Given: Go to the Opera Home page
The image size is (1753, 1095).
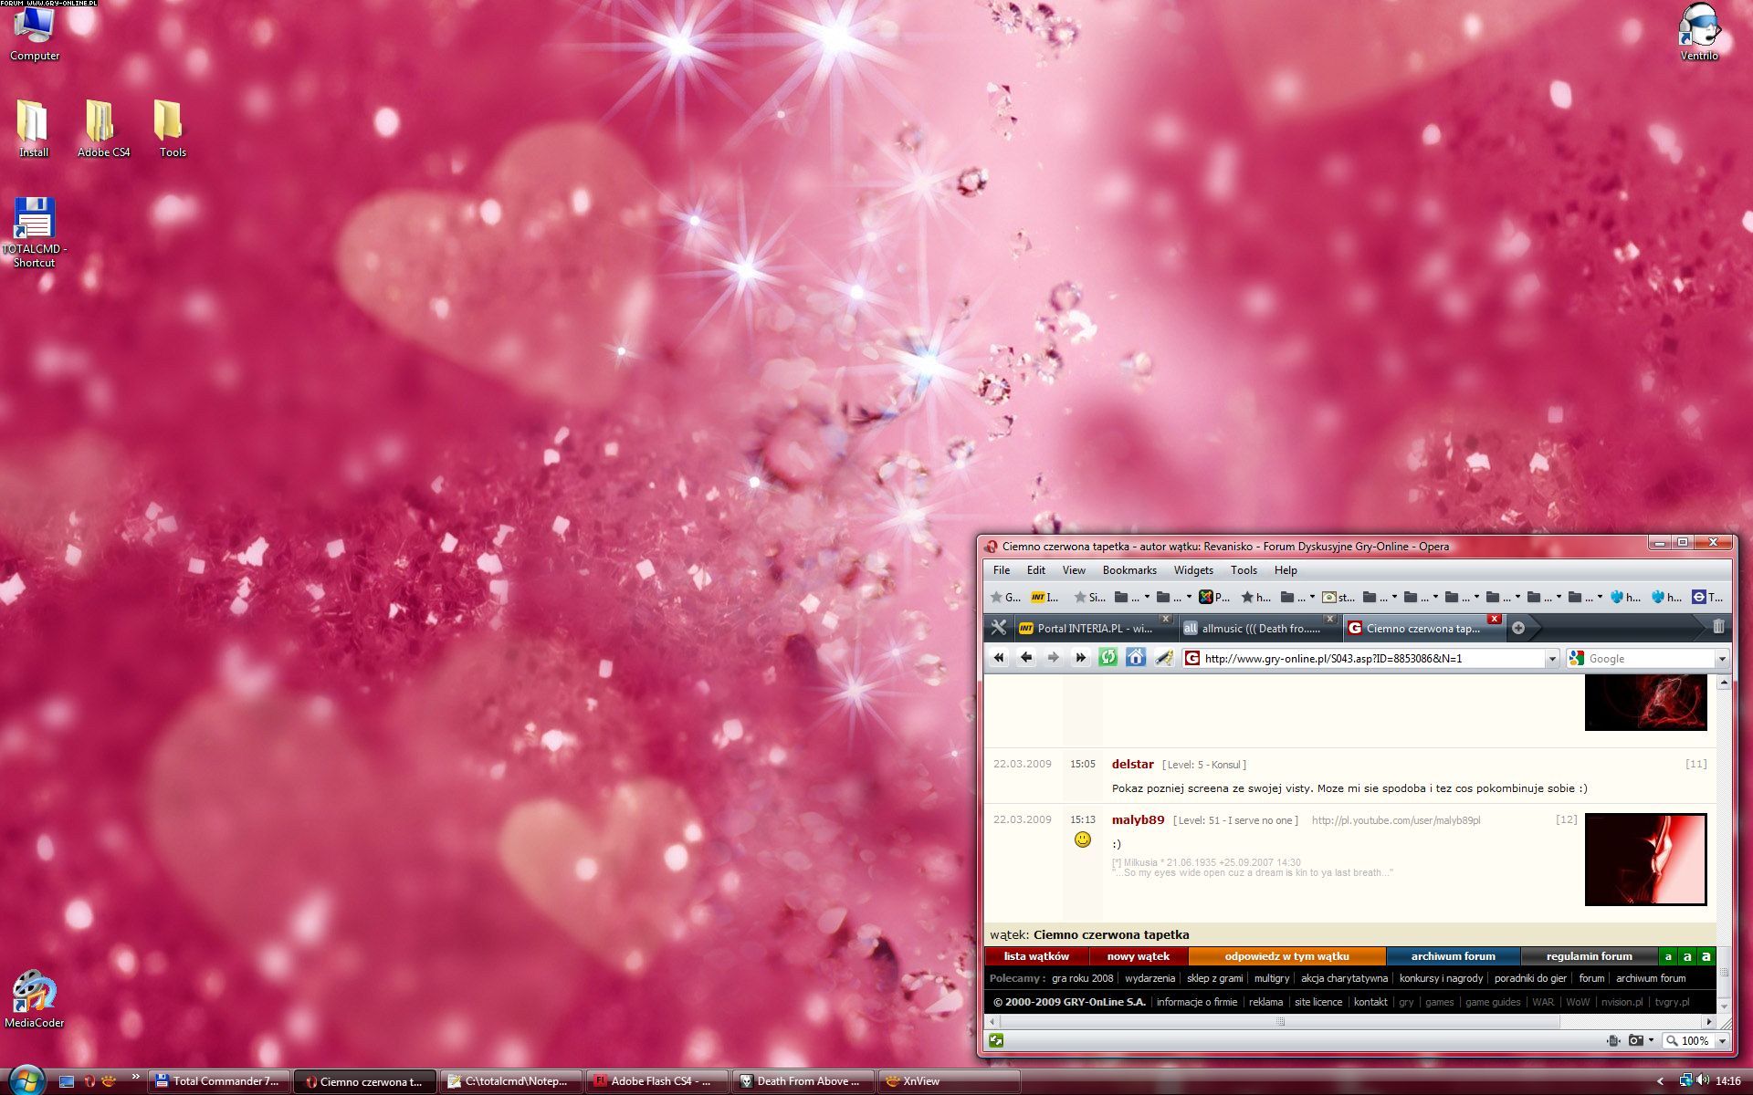Looking at the screenshot, I should click(x=1135, y=657).
